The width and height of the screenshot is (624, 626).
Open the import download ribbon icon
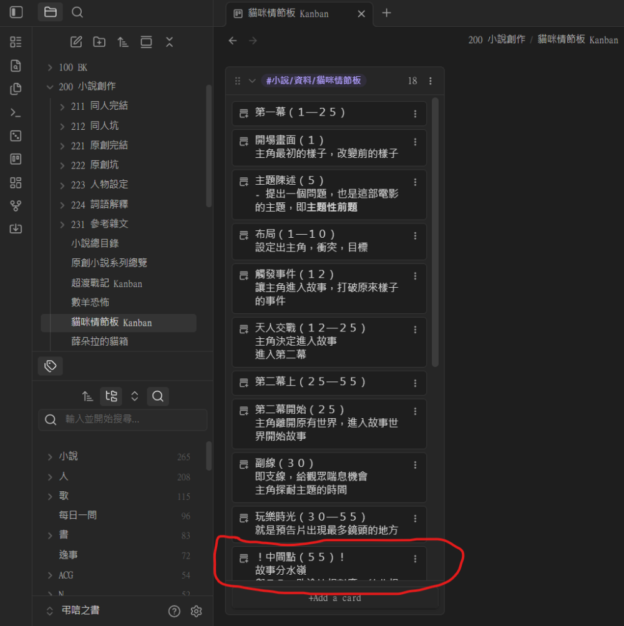(16, 229)
